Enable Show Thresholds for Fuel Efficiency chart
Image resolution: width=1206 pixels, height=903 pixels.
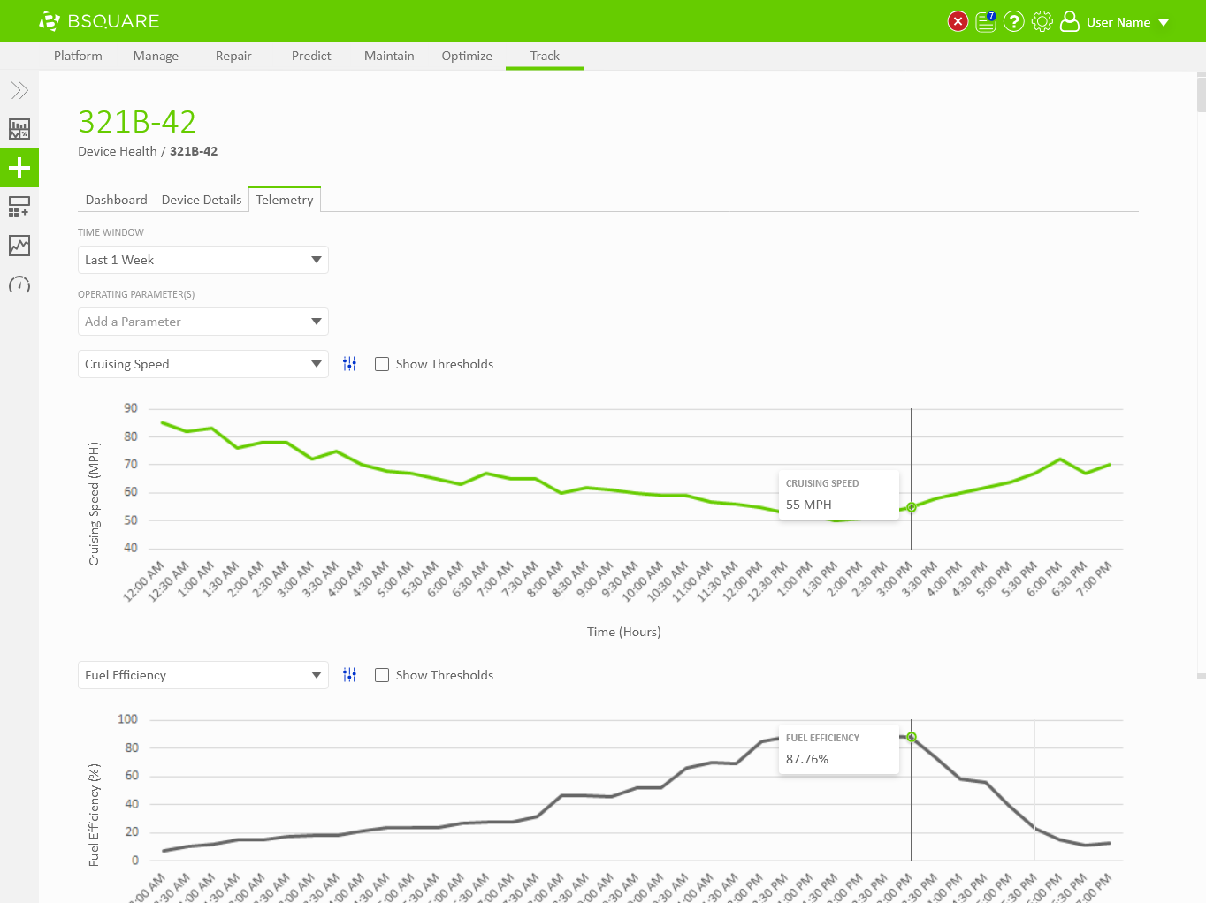coord(382,675)
